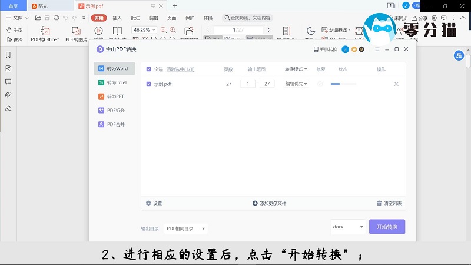Image resolution: width=471 pixels, height=265 pixels.
Task: Go to the next page arrow
Action: [269, 30]
